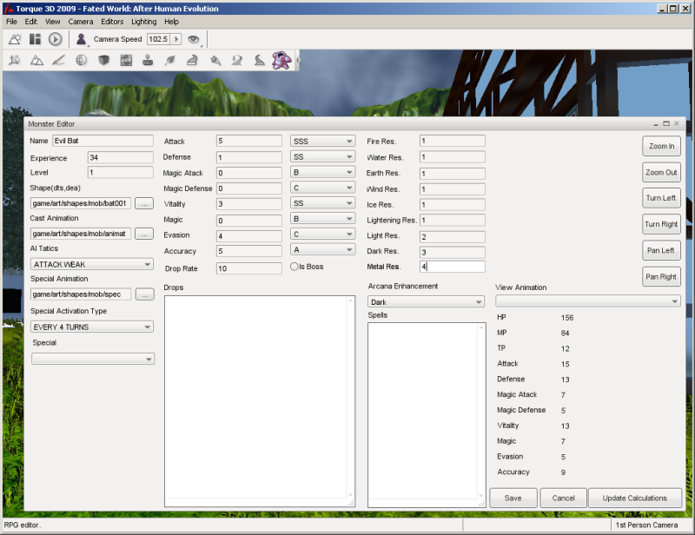Open the World Editor sun-mountain icon
The height and width of the screenshot is (535, 695).
pyautogui.click(x=15, y=39)
